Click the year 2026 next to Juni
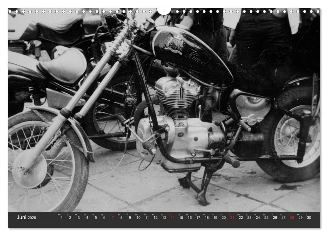 [x=32, y=218]
